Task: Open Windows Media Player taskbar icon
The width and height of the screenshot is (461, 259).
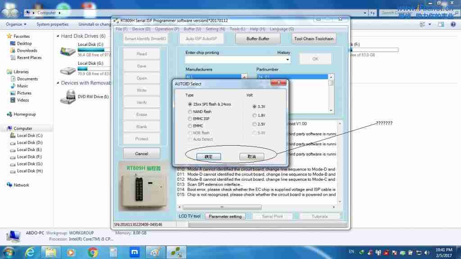Action: [72, 252]
